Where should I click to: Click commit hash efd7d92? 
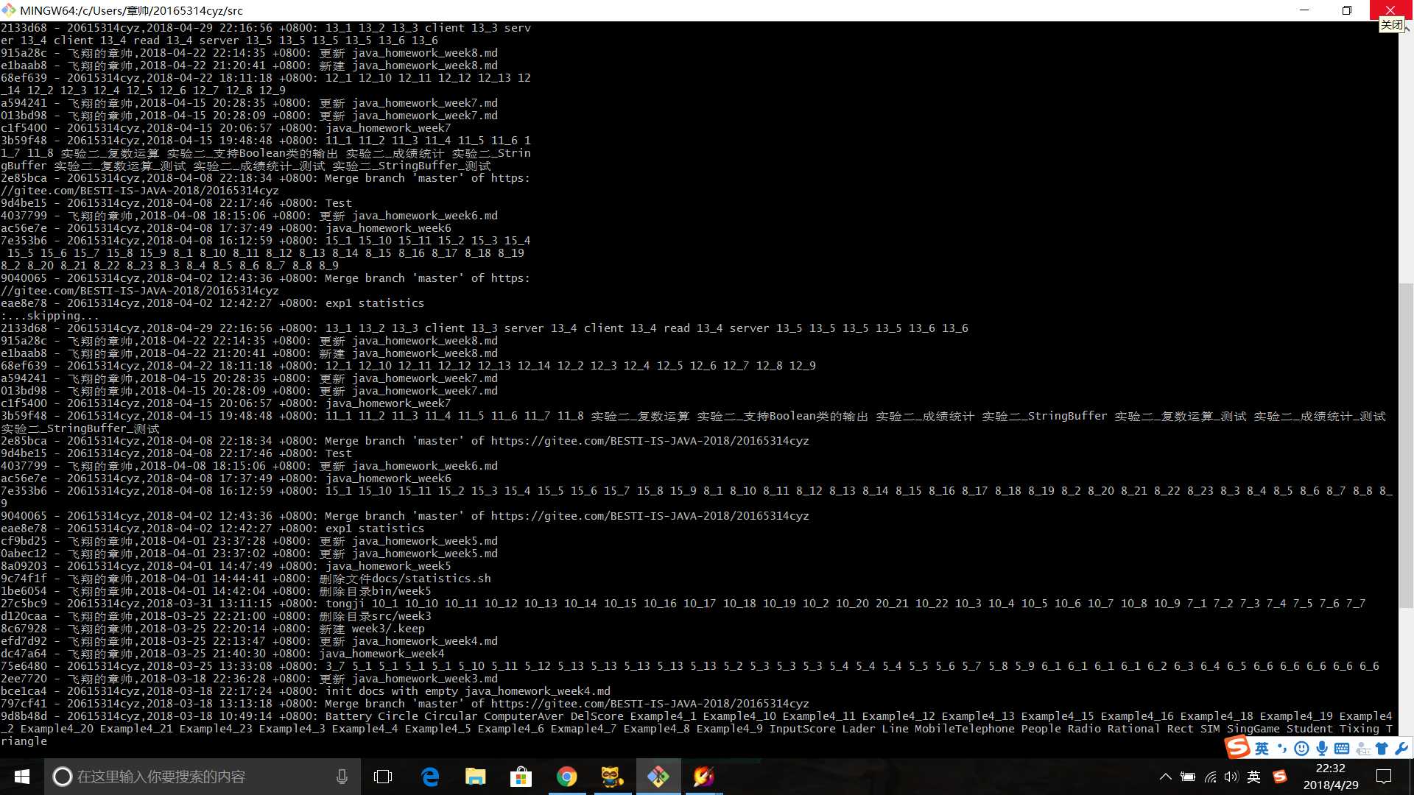24,641
